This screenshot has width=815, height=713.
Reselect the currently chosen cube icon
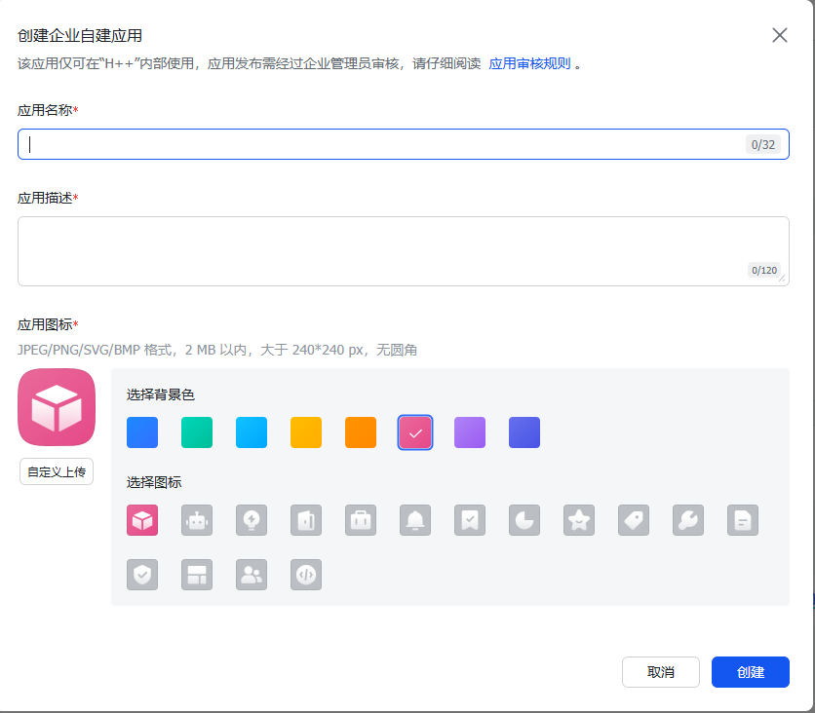tap(142, 520)
